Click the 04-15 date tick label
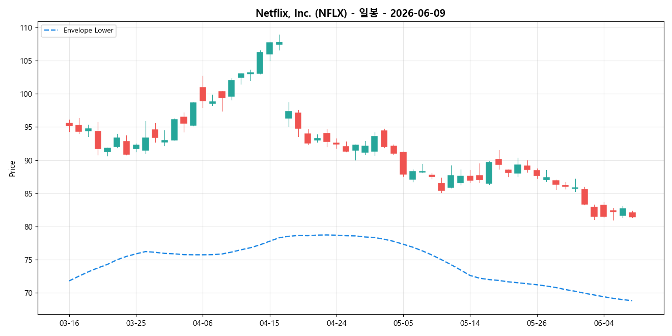The image size is (672, 336). click(269, 323)
